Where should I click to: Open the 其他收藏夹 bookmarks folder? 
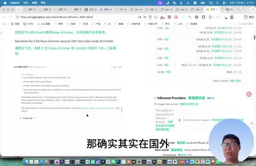coord(245,24)
